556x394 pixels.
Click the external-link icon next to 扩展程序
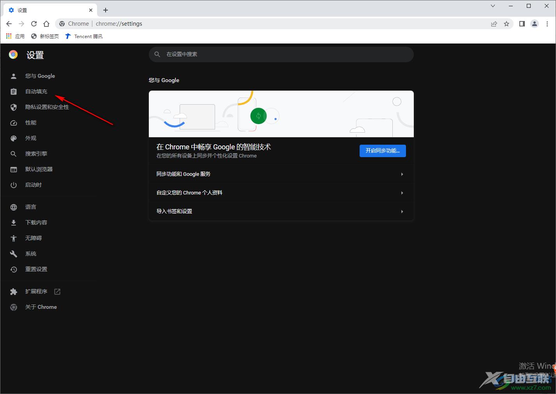(57, 291)
